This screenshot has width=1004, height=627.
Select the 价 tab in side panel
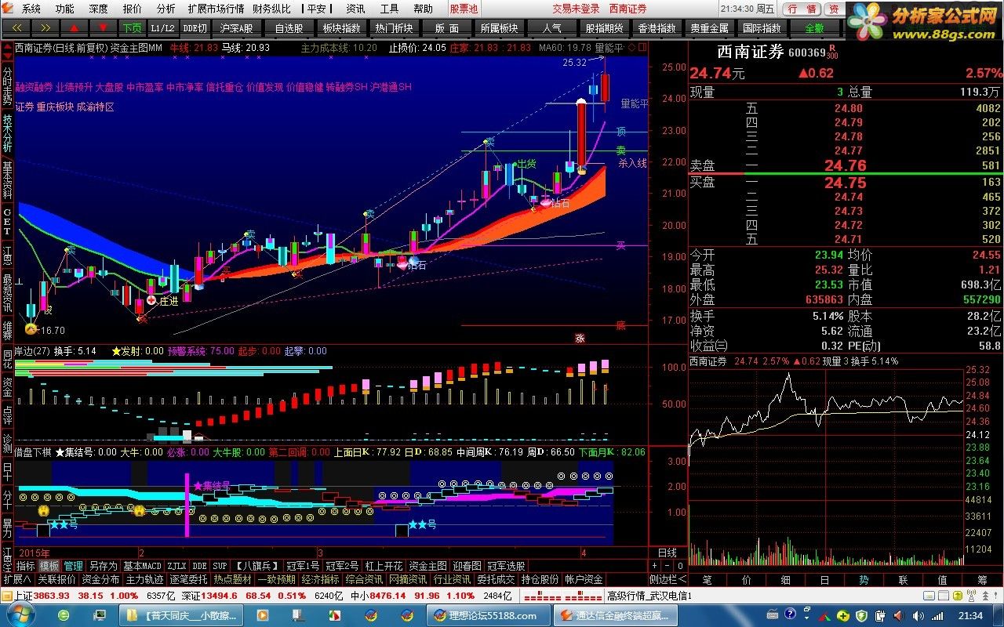point(746,580)
